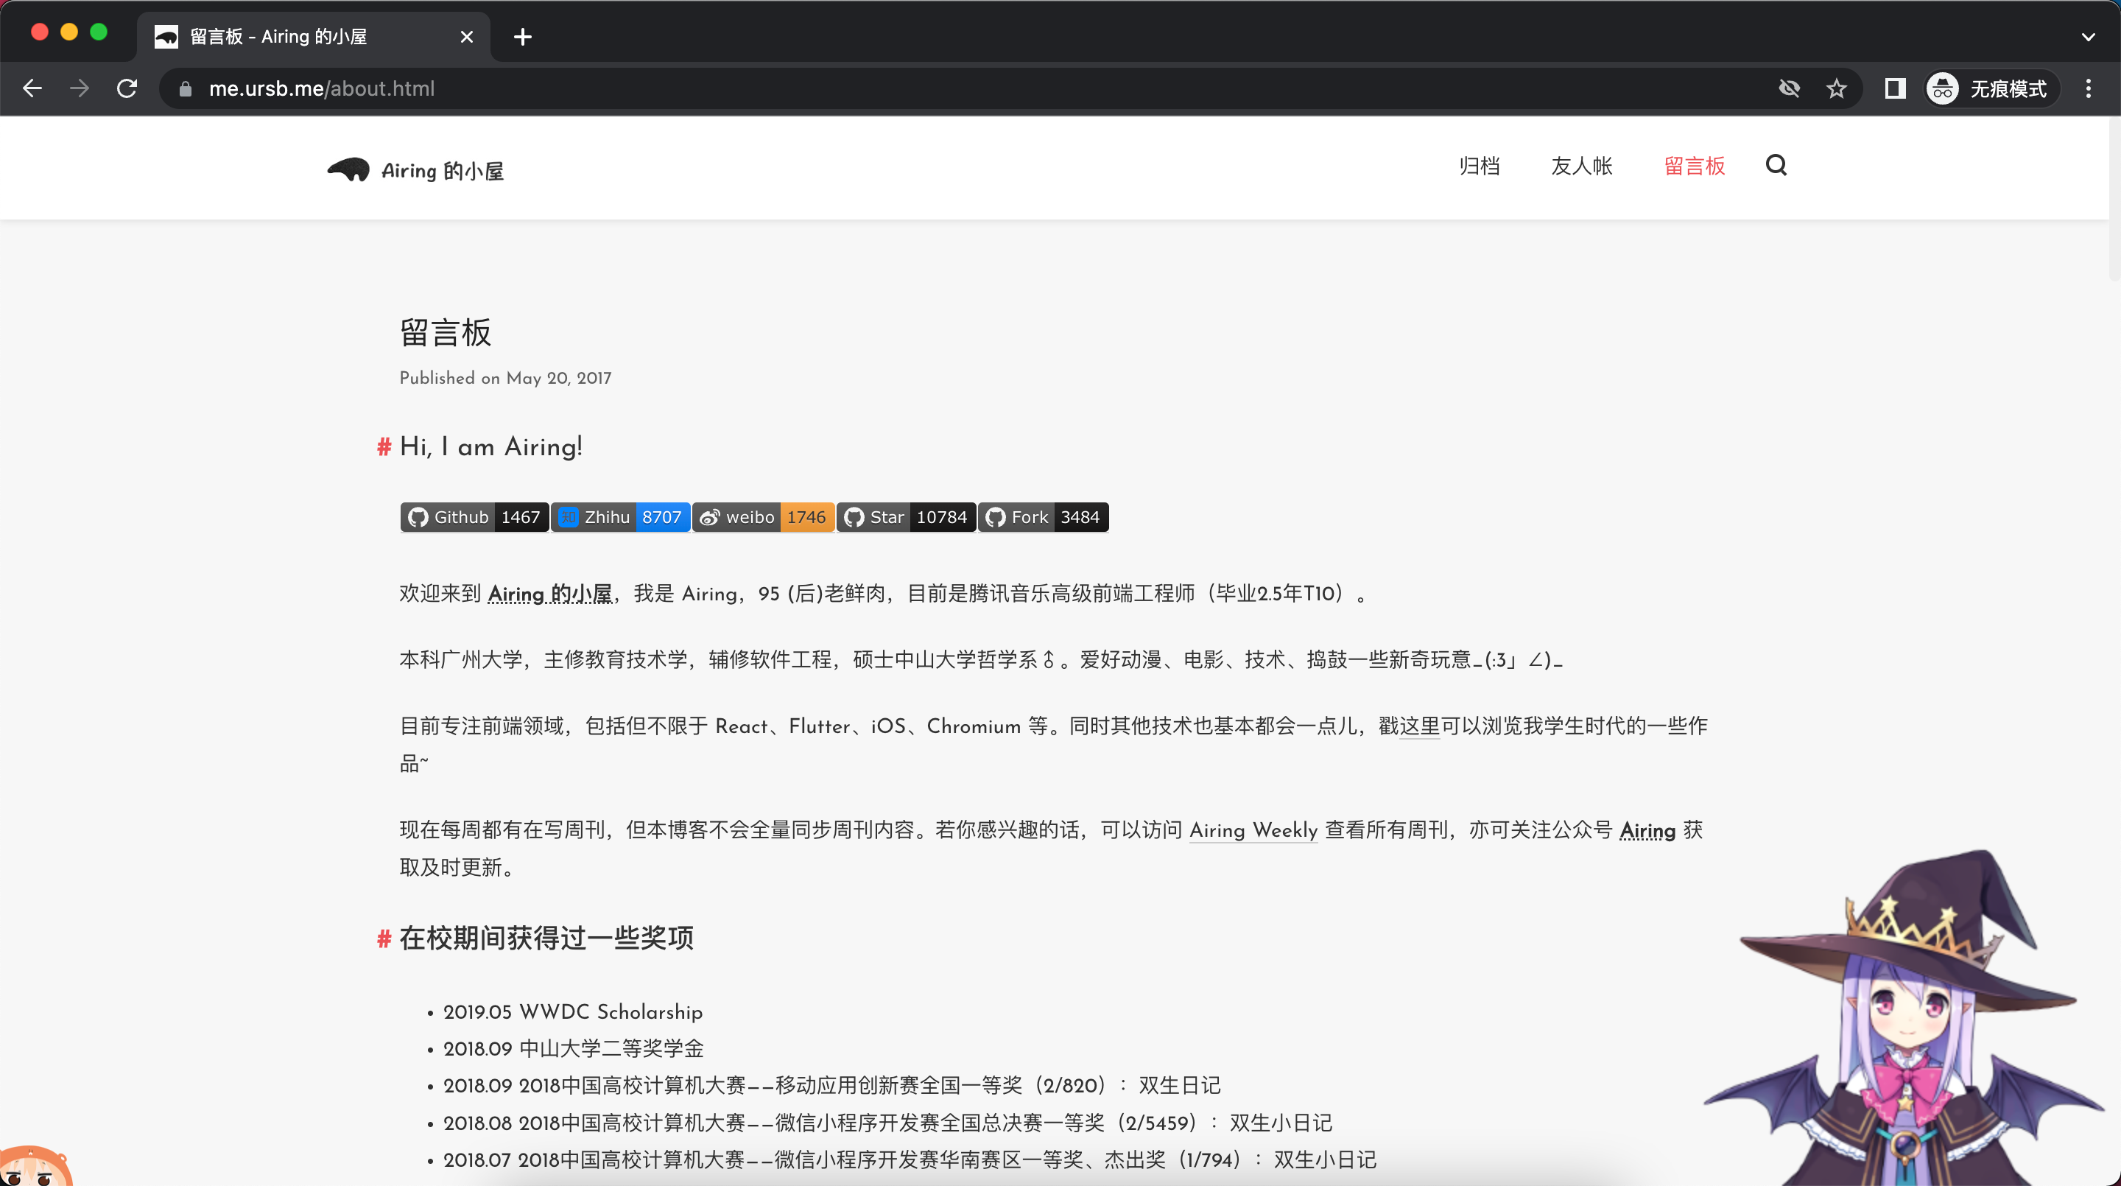
Task: Open the 这里 link to student works
Action: coord(1419,726)
